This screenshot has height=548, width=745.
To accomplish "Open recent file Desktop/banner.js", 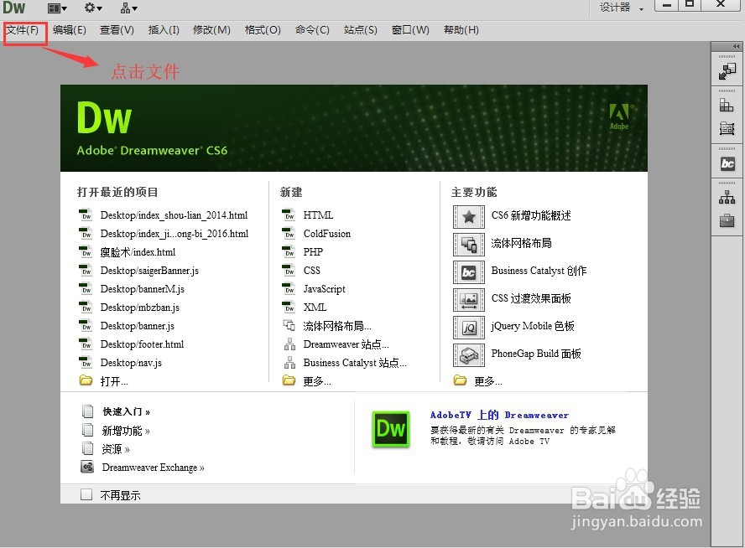I will coord(138,326).
